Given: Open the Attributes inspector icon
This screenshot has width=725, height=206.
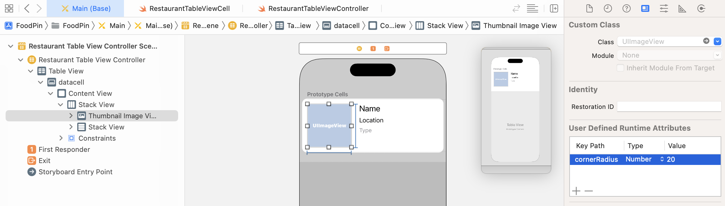Looking at the screenshot, I should pyautogui.click(x=664, y=8).
